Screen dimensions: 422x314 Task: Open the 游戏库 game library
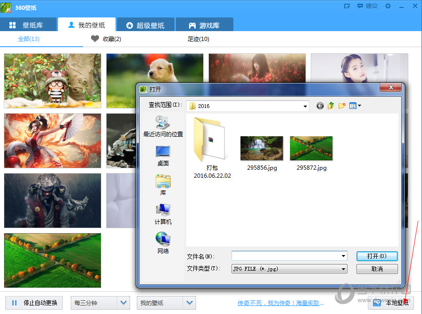(205, 25)
